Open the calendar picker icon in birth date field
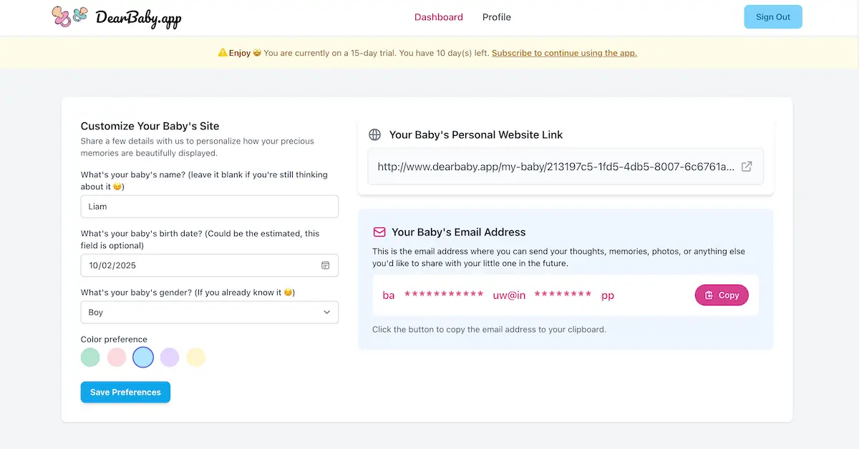Image resolution: width=859 pixels, height=449 pixels. [x=325, y=265]
